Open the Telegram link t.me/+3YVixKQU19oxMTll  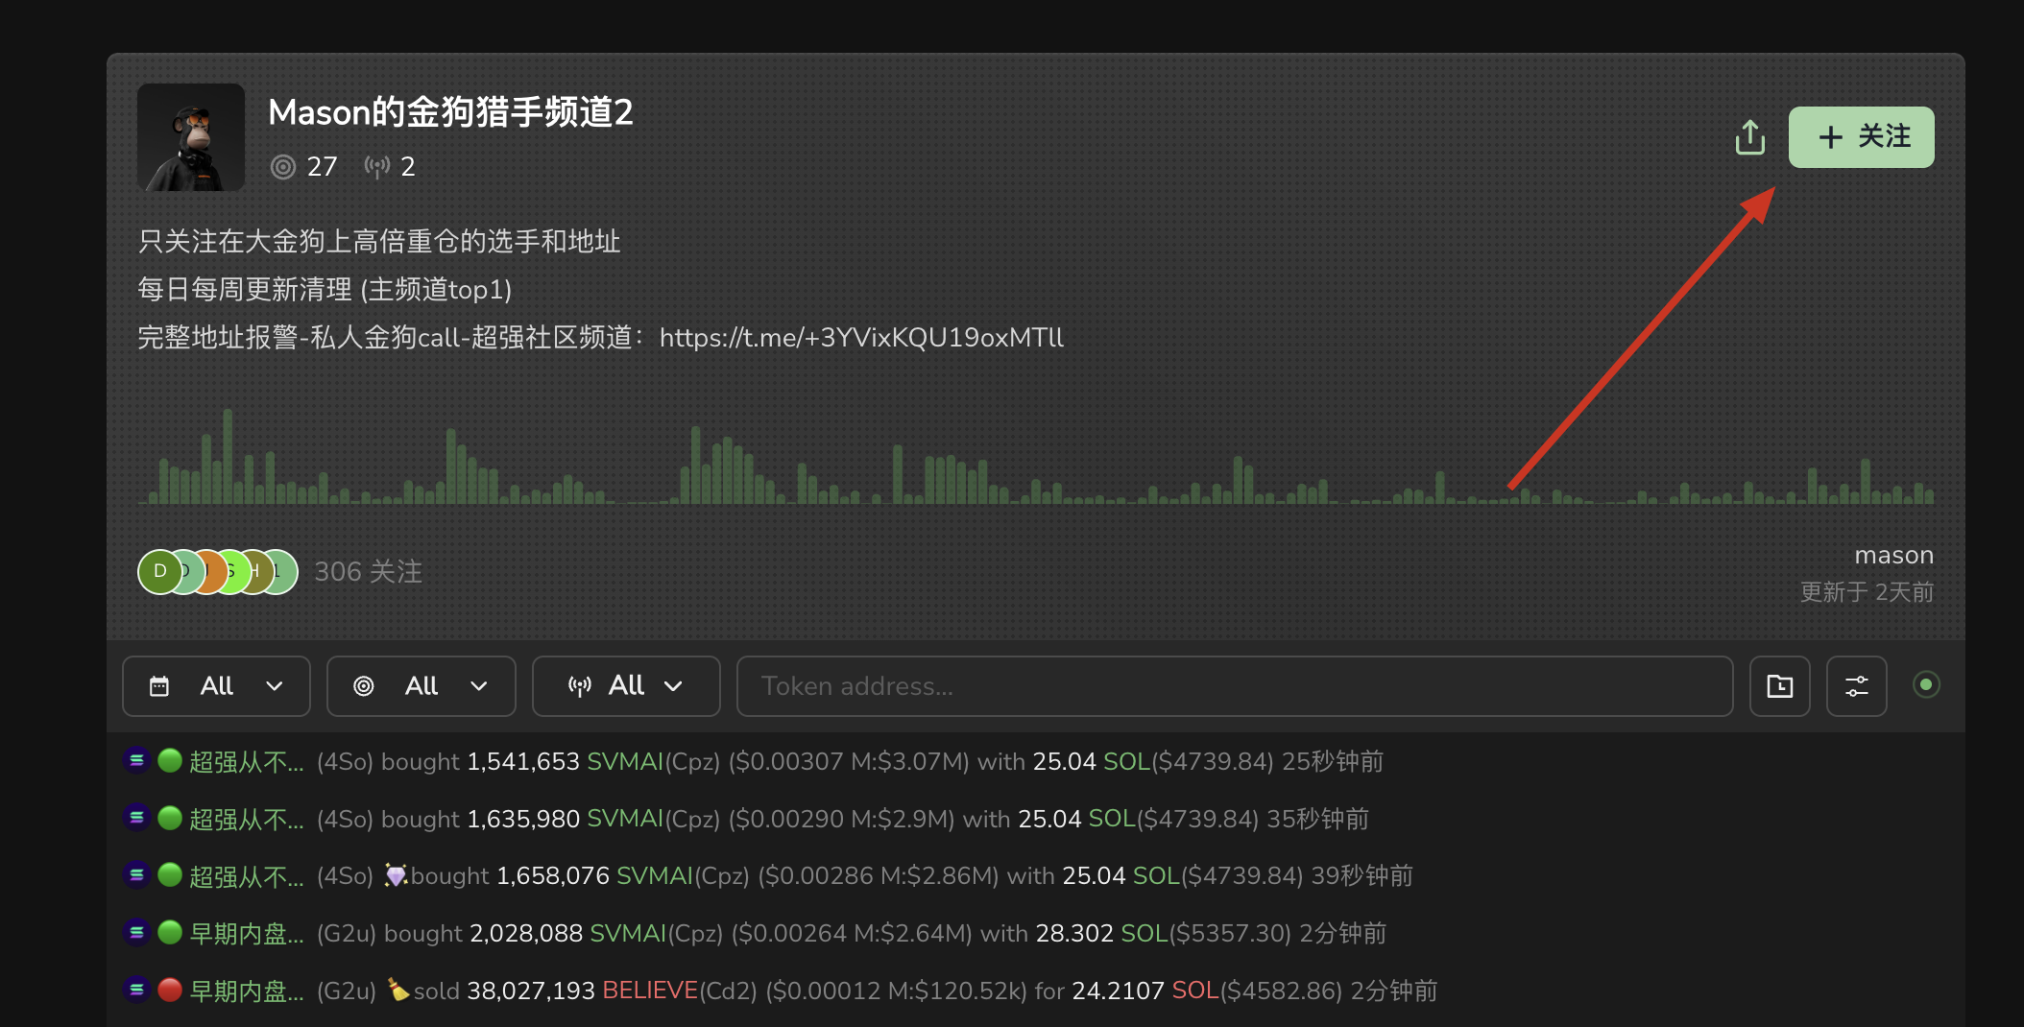coord(861,338)
